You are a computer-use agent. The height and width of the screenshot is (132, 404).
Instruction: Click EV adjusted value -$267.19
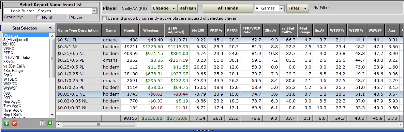pos(179,60)
